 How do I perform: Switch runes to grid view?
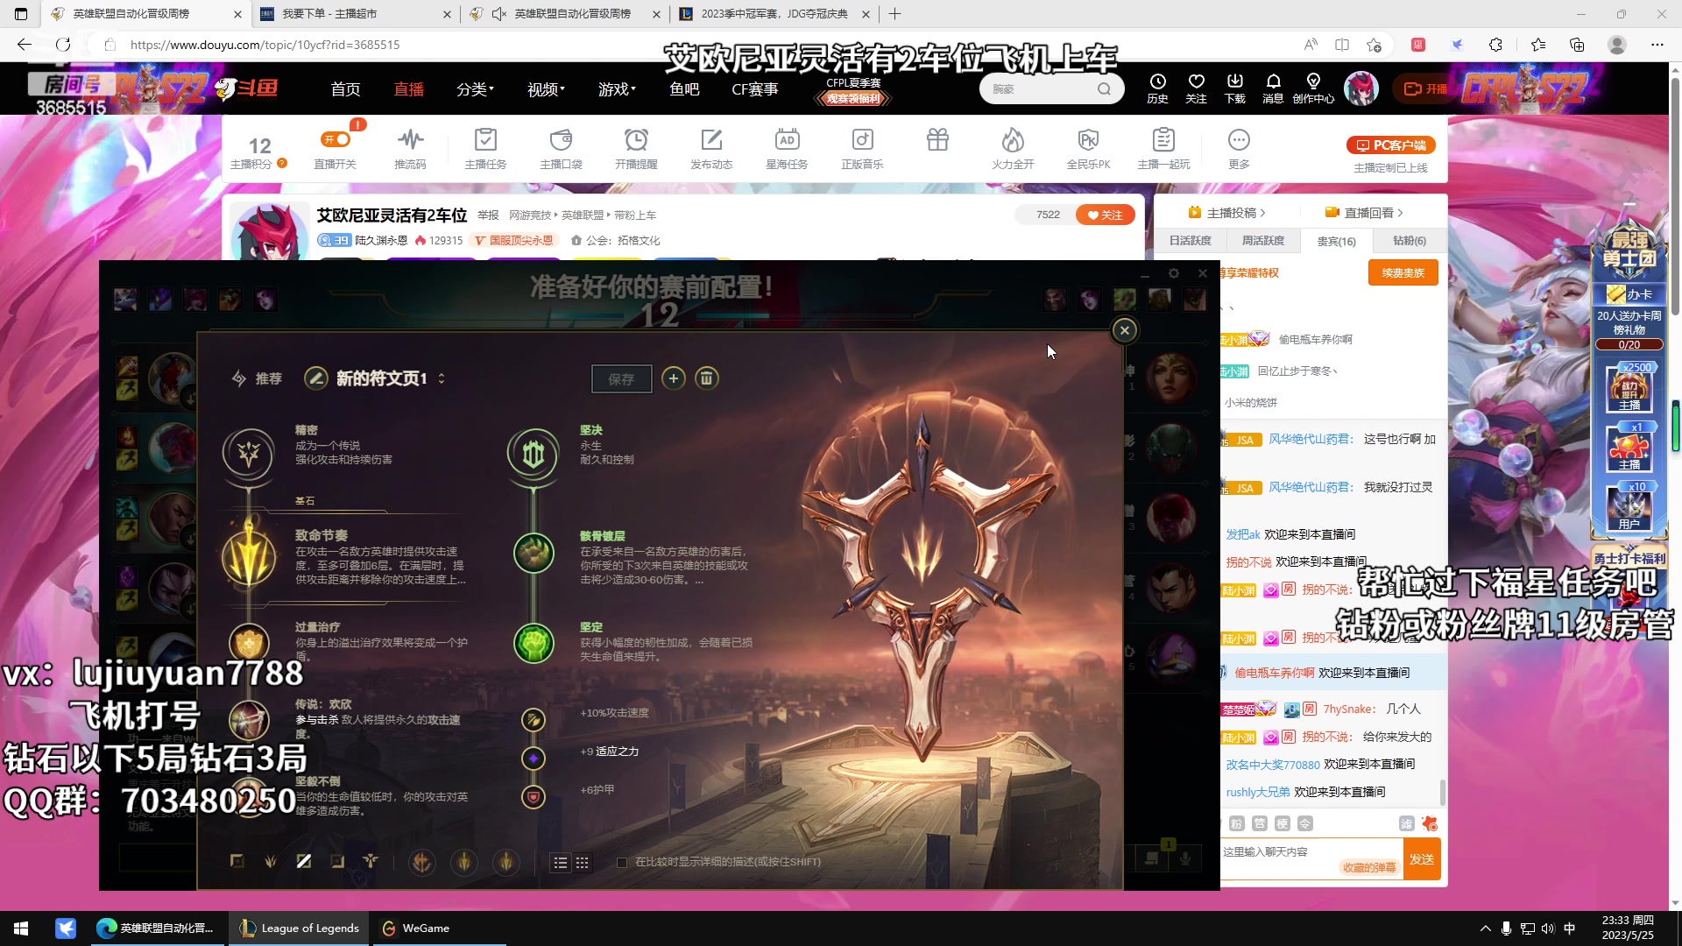[583, 863]
